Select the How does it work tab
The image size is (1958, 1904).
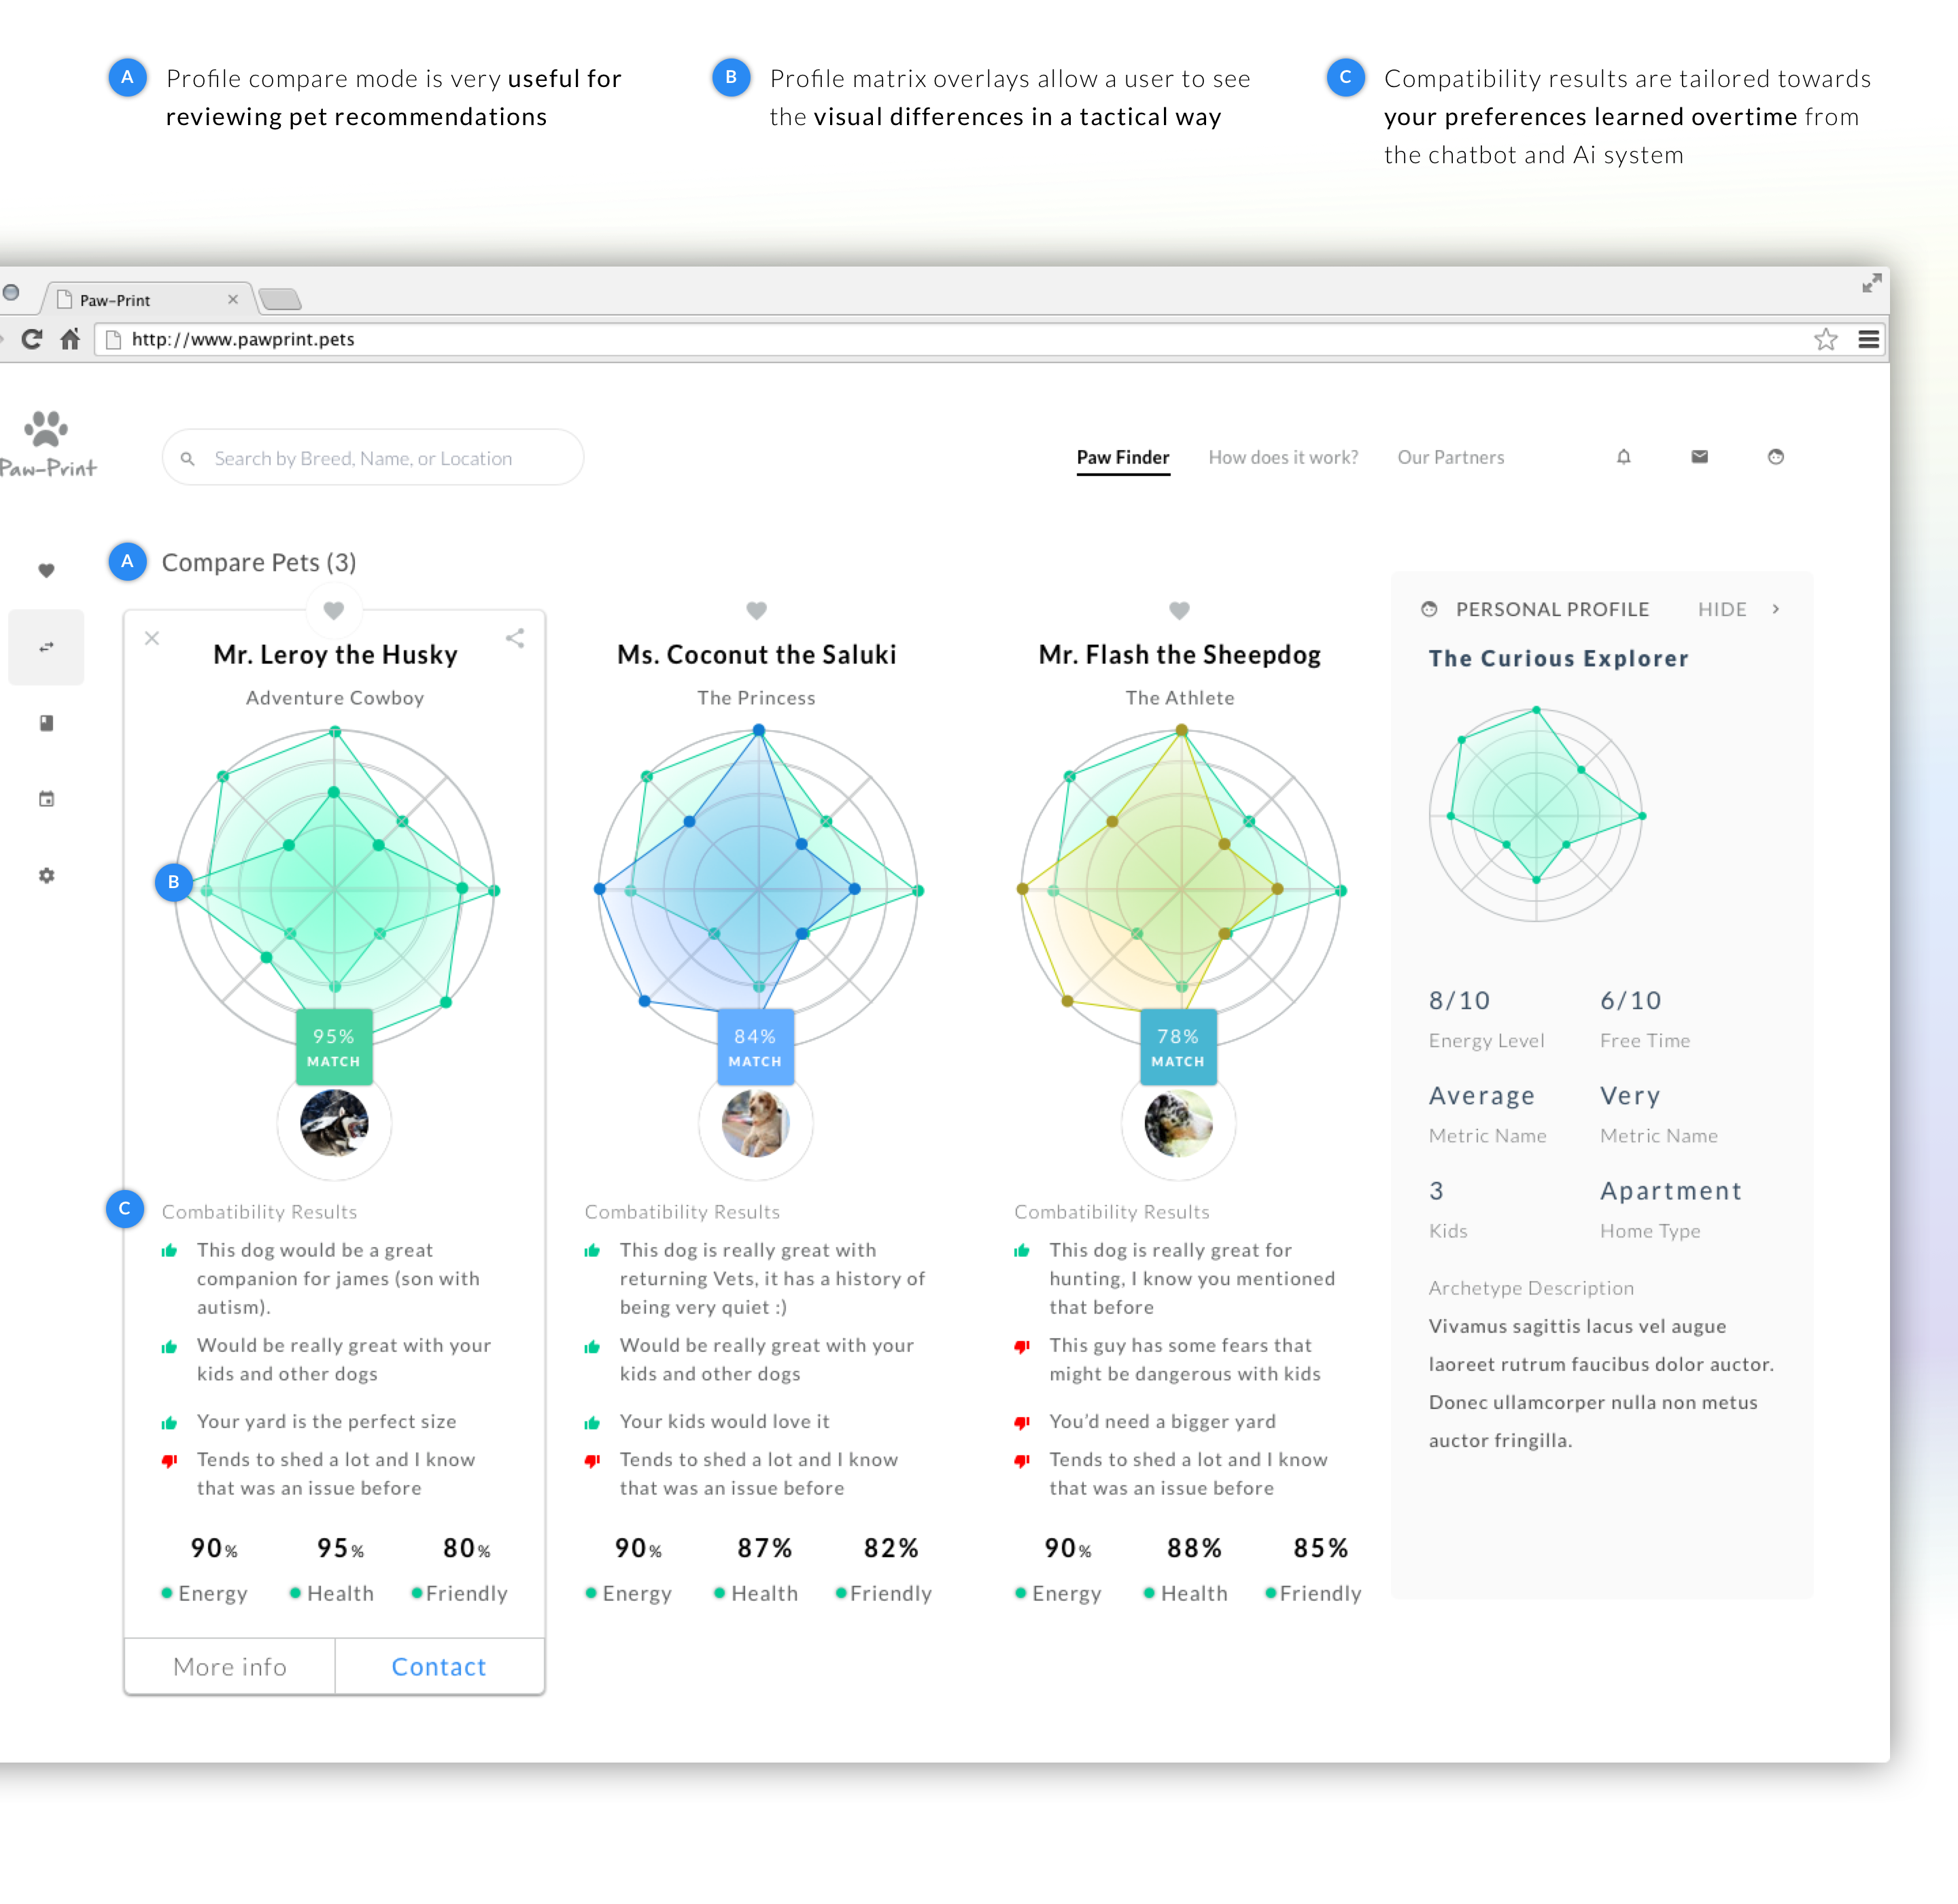pos(1282,456)
